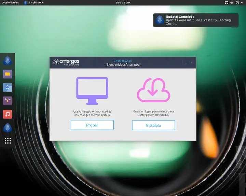Open the Files manager in dock
The height and width of the screenshot is (196, 246).
[x=8, y=74]
